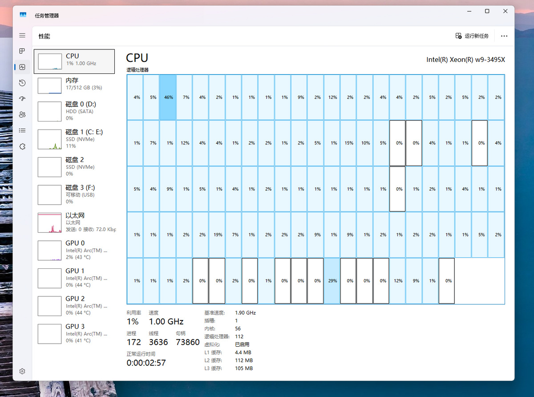The image size is (534, 397).
Task: Click the Task Manager app icon in title bar
Action: (23, 15)
